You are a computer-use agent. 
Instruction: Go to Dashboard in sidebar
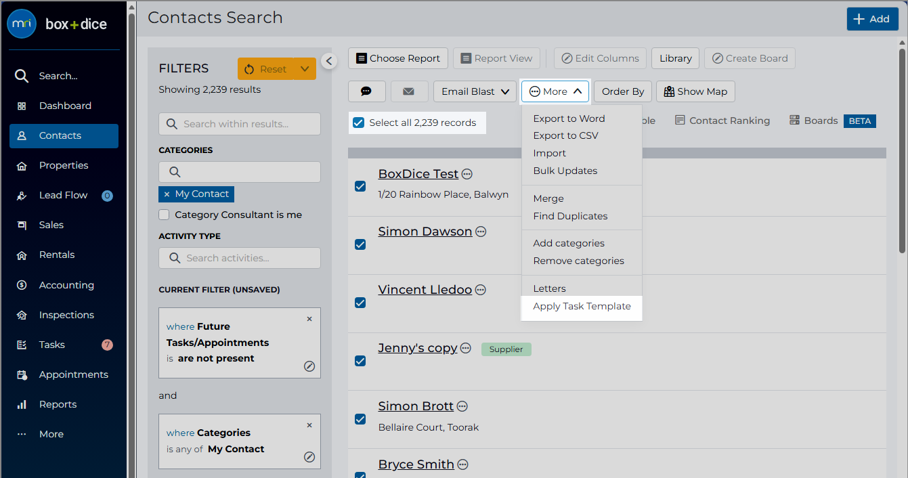pos(64,106)
